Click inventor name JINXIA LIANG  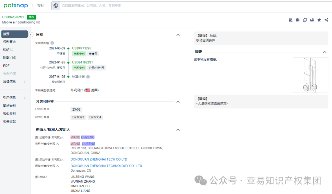pyautogui.click(x=81, y=191)
